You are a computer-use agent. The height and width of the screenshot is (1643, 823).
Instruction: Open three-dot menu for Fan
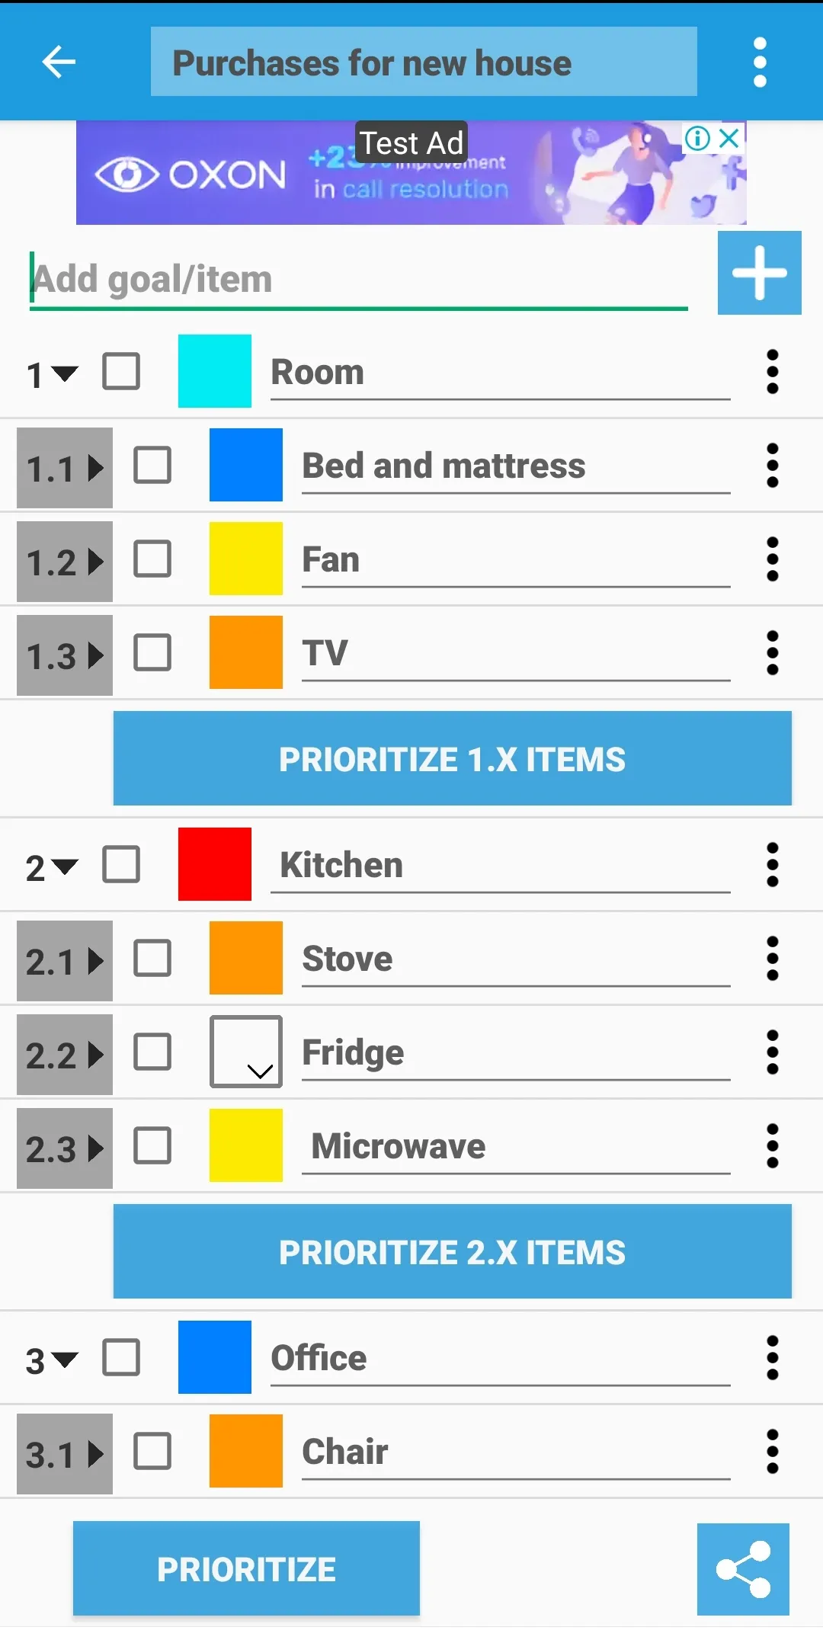click(x=772, y=559)
